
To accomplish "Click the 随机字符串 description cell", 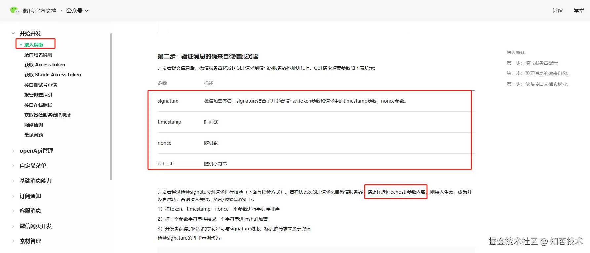I will [x=216, y=164].
